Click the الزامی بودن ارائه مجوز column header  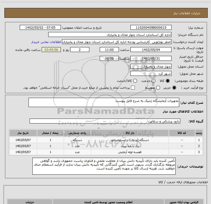point(184,202)
